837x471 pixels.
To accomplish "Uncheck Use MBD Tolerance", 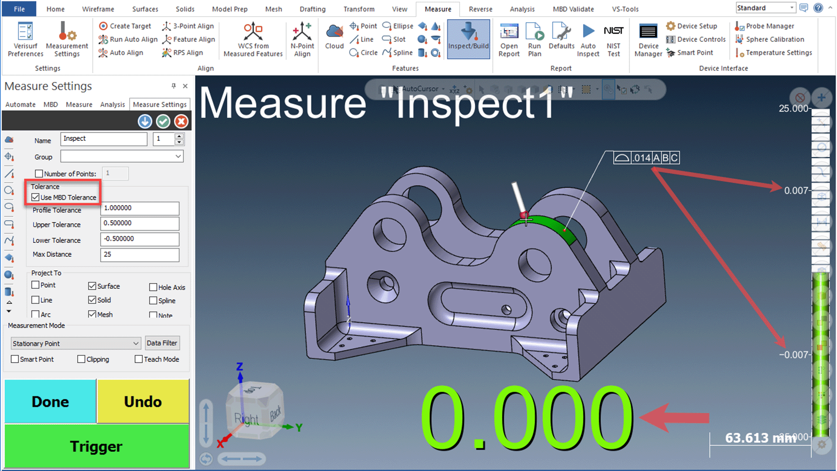I will pos(35,197).
